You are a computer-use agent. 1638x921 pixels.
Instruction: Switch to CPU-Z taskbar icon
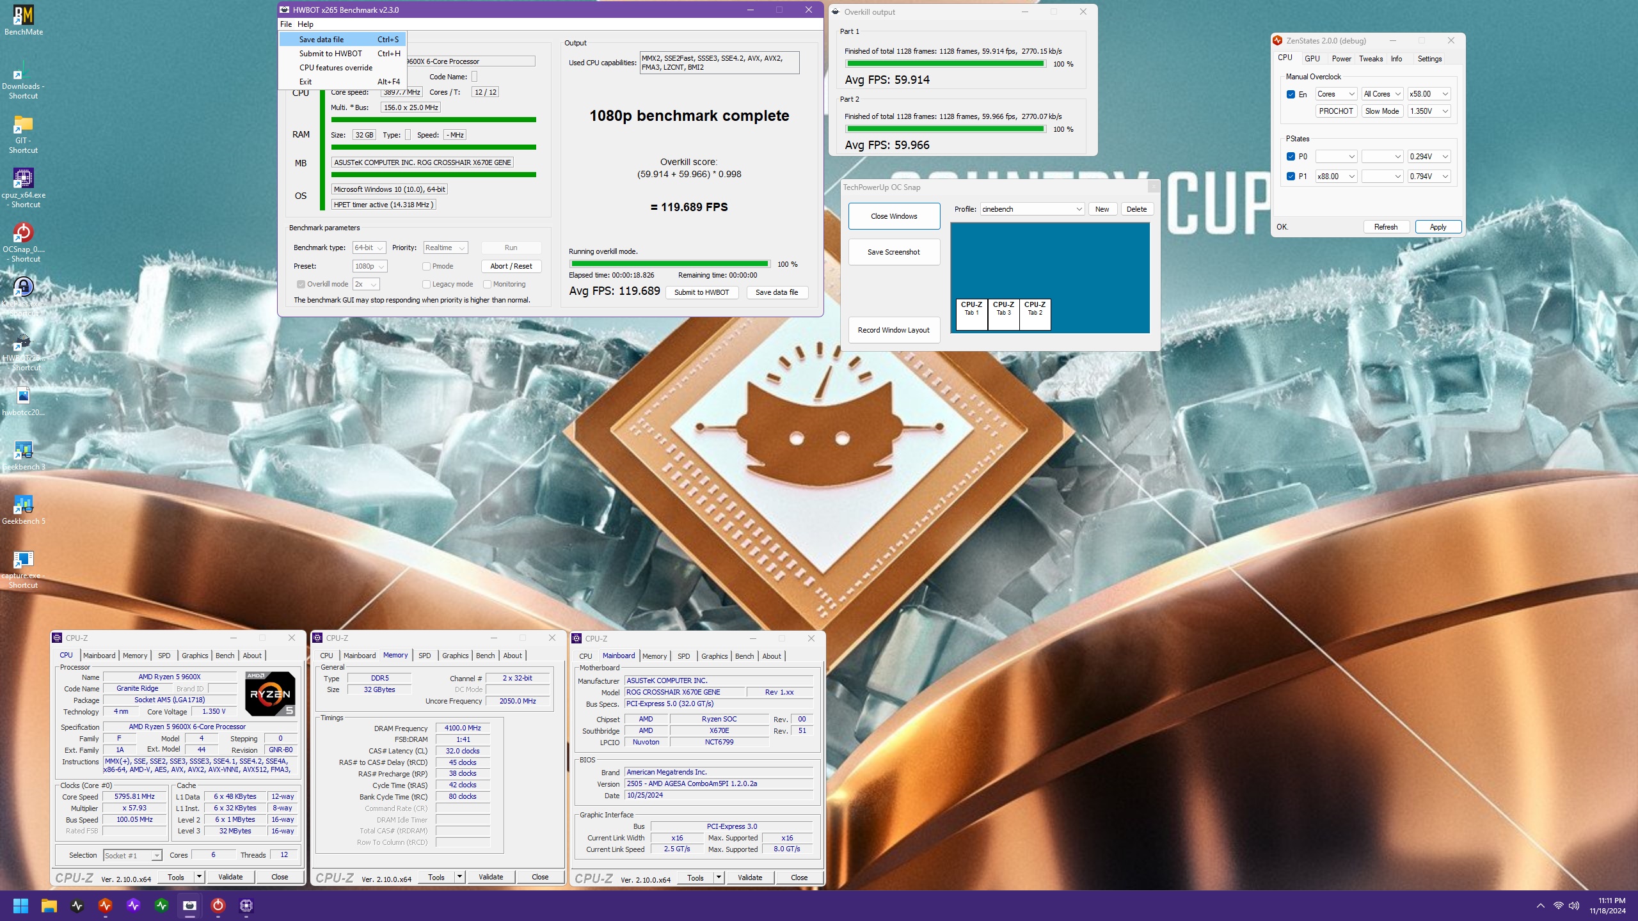pyautogui.click(x=246, y=906)
